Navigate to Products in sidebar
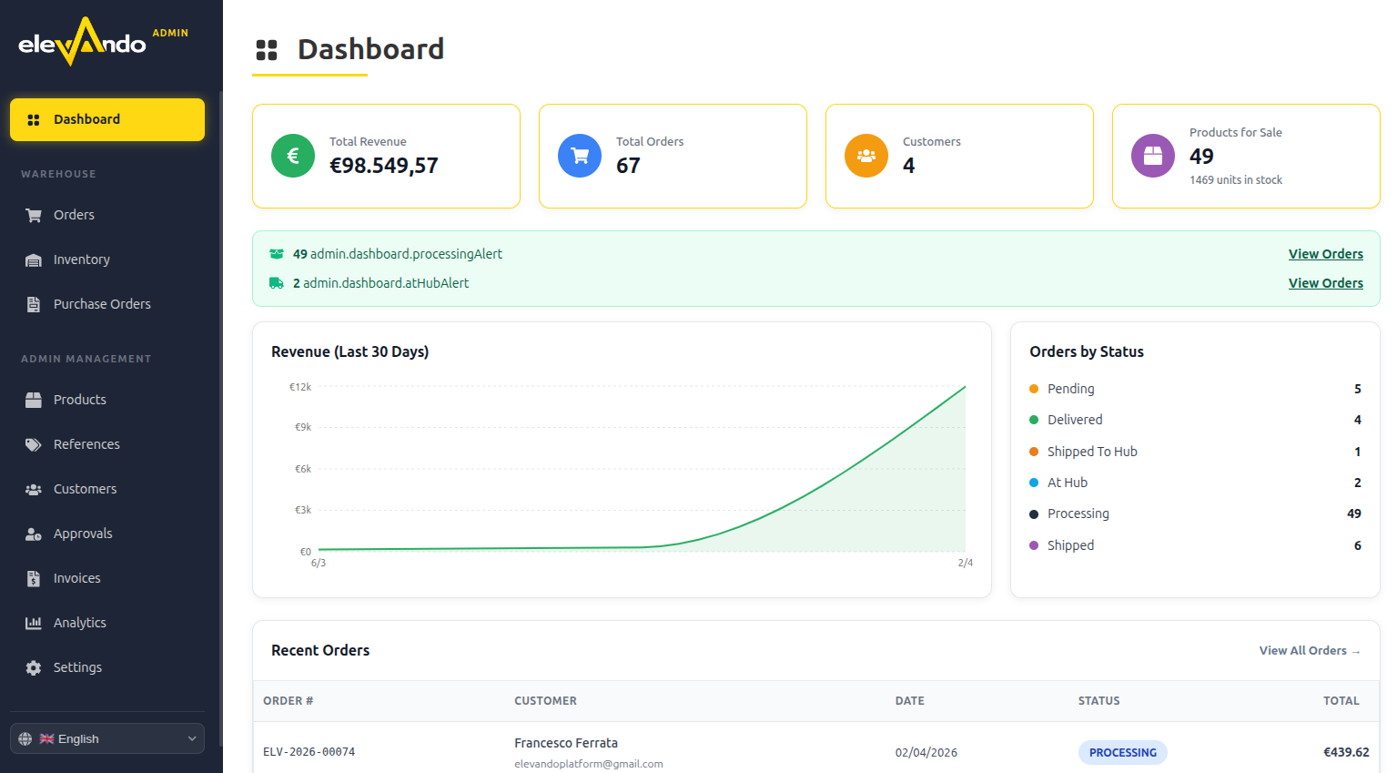 click(x=107, y=400)
